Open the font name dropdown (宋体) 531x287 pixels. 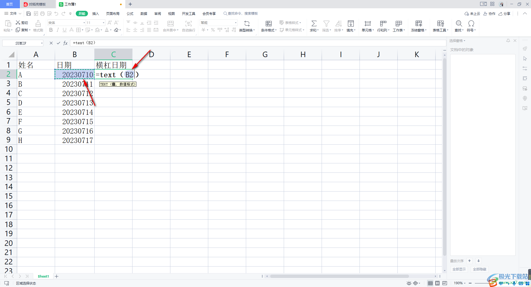click(84, 23)
